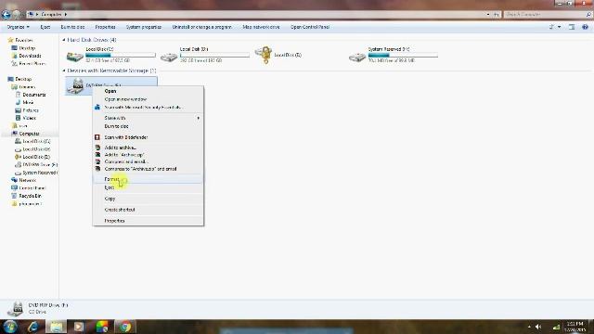
Task: Open the Organize dropdown menu
Action: click(18, 27)
